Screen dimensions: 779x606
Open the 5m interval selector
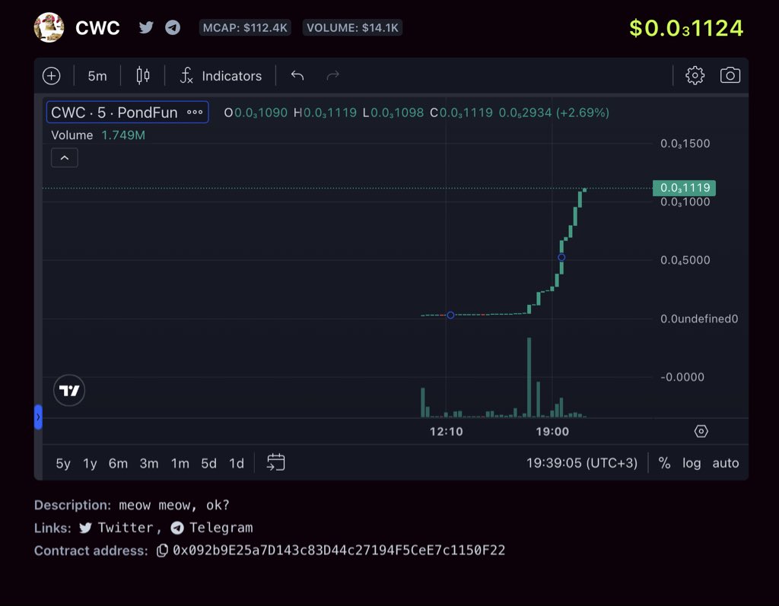pyautogui.click(x=97, y=76)
